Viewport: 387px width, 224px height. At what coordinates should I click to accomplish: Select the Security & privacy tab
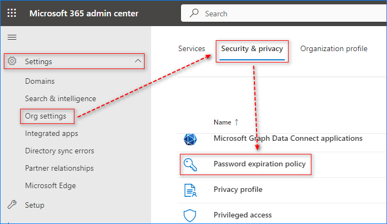coord(252,48)
